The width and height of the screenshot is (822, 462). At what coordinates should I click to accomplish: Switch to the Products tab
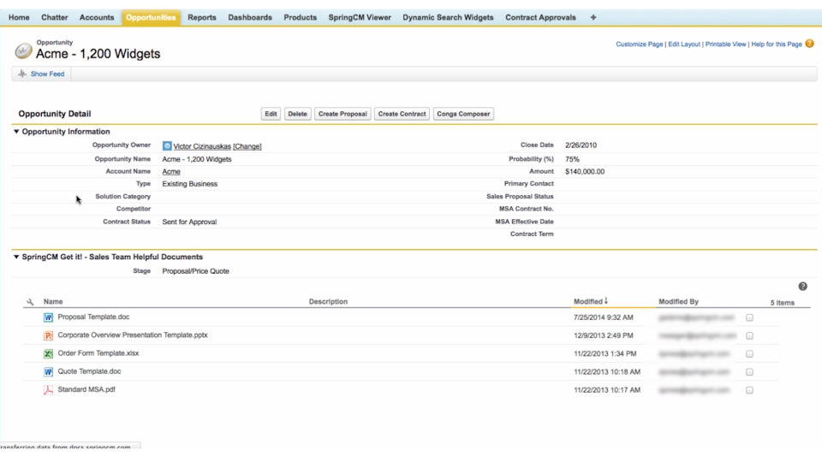click(301, 17)
